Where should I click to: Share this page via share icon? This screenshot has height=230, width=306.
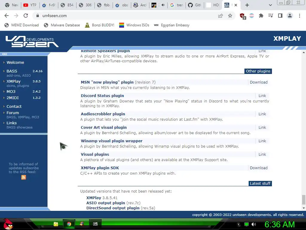click(221, 16)
